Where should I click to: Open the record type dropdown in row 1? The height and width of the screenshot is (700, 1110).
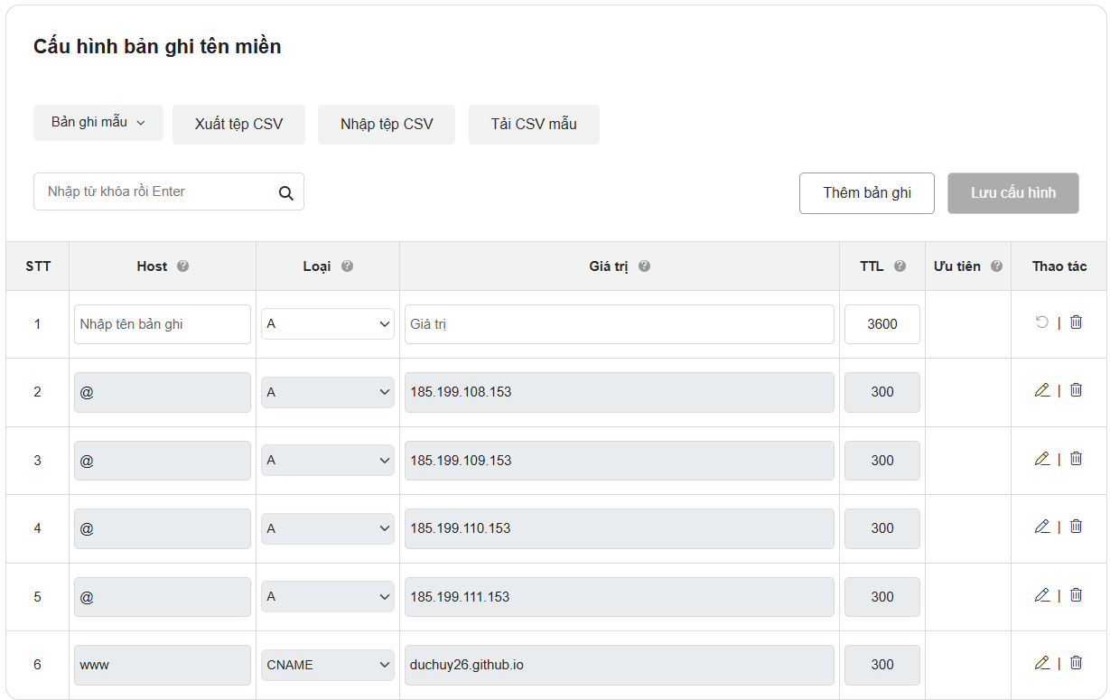tap(327, 323)
